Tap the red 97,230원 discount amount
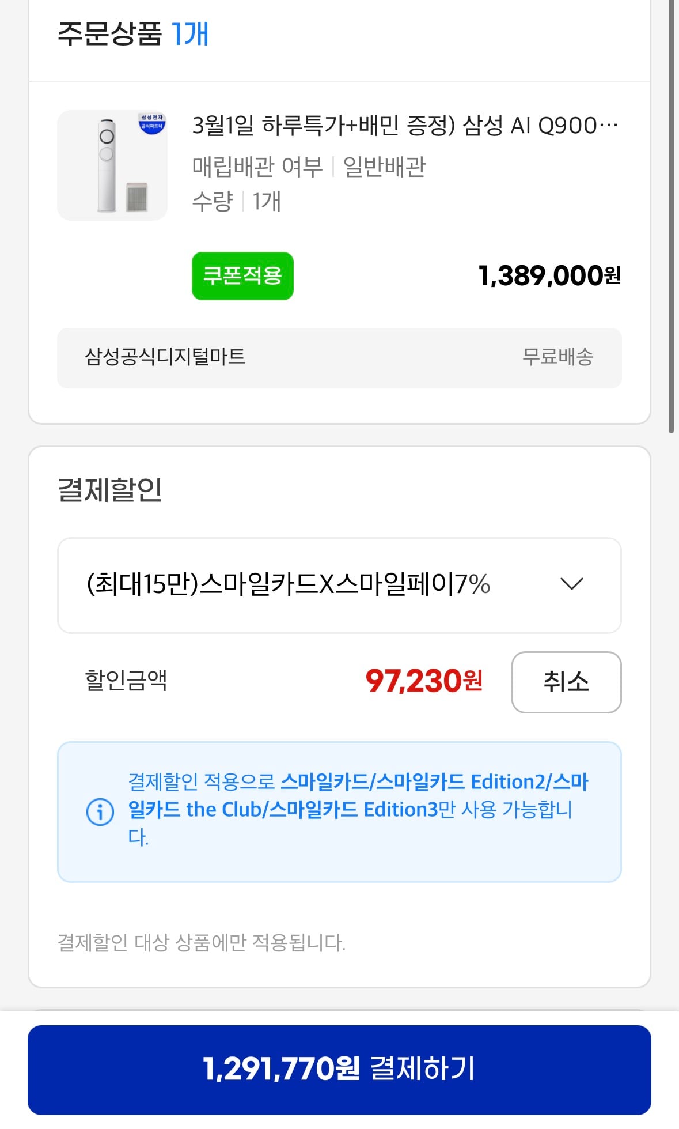 [x=424, y=681]
